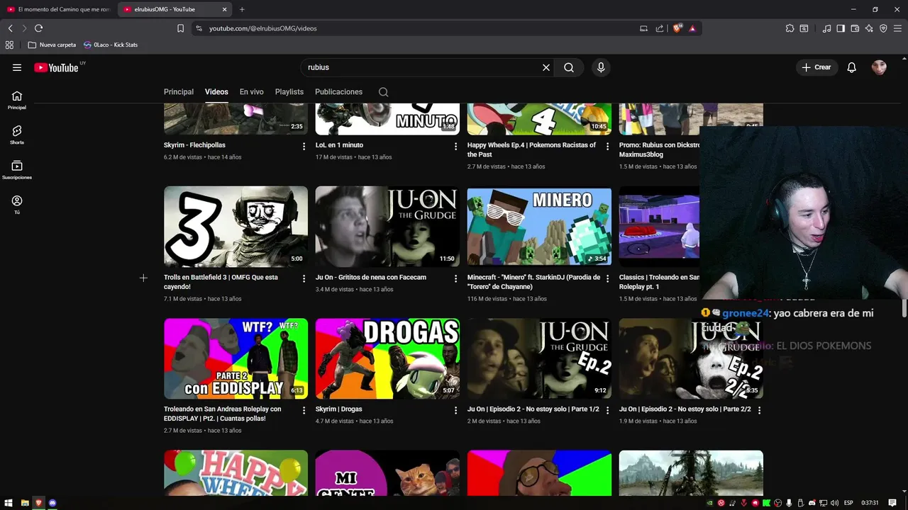Switch to the Principal channel tab
Screen dimensions: 908x510
[x=179, y=92]
